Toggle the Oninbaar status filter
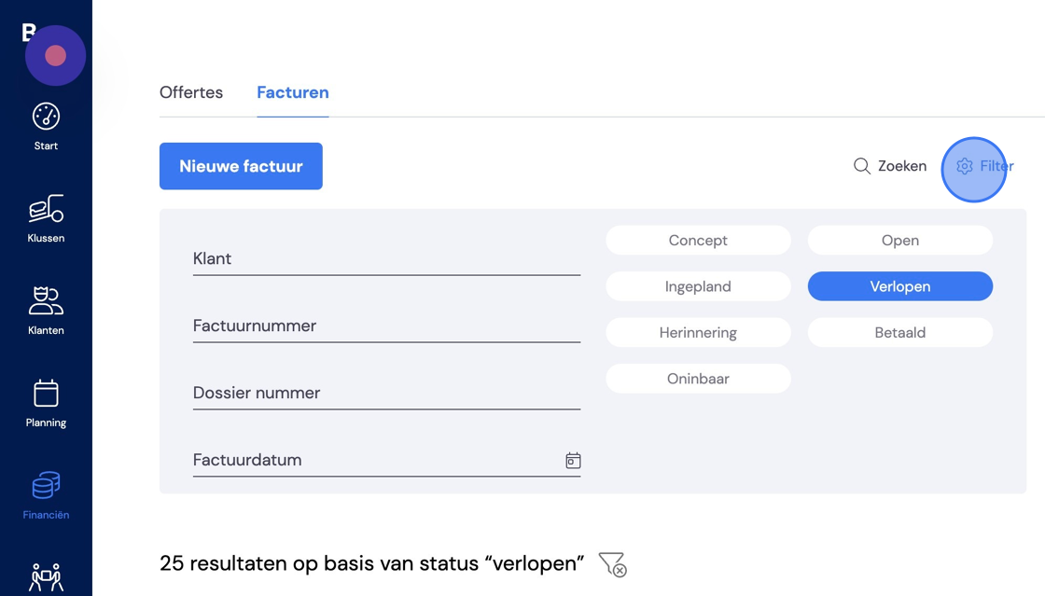 (x=698, y=379)
